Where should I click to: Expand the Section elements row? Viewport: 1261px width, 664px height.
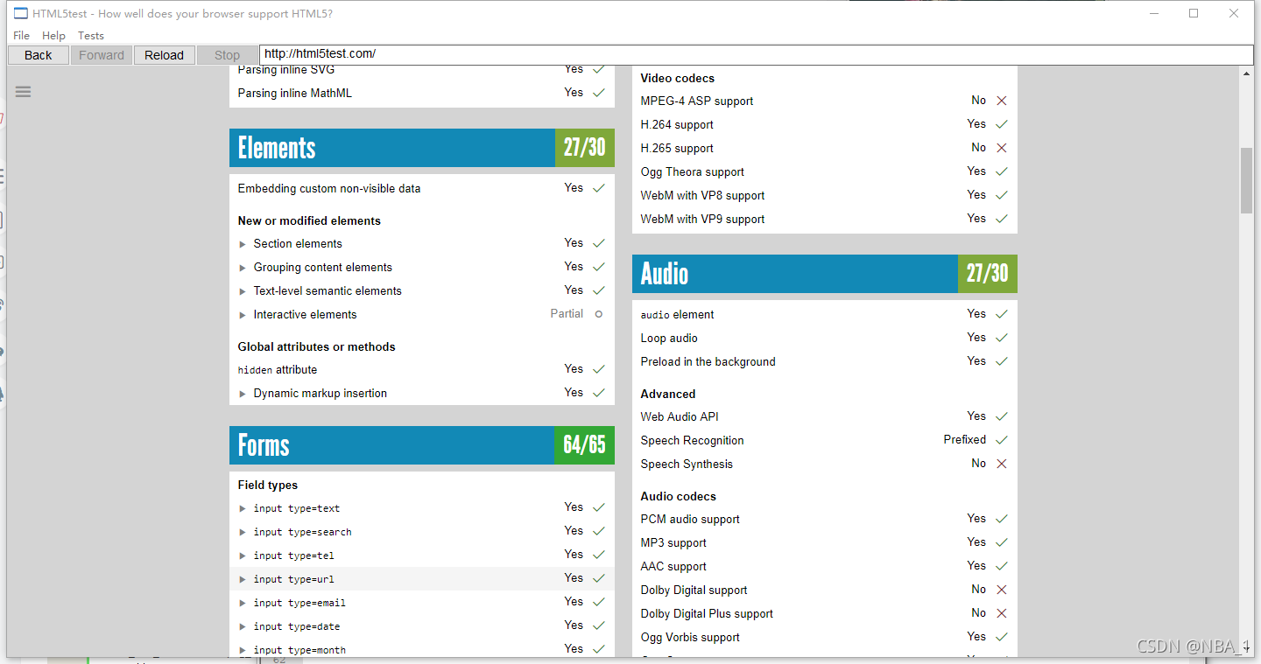pyautogui.click(x=243, y=244)
